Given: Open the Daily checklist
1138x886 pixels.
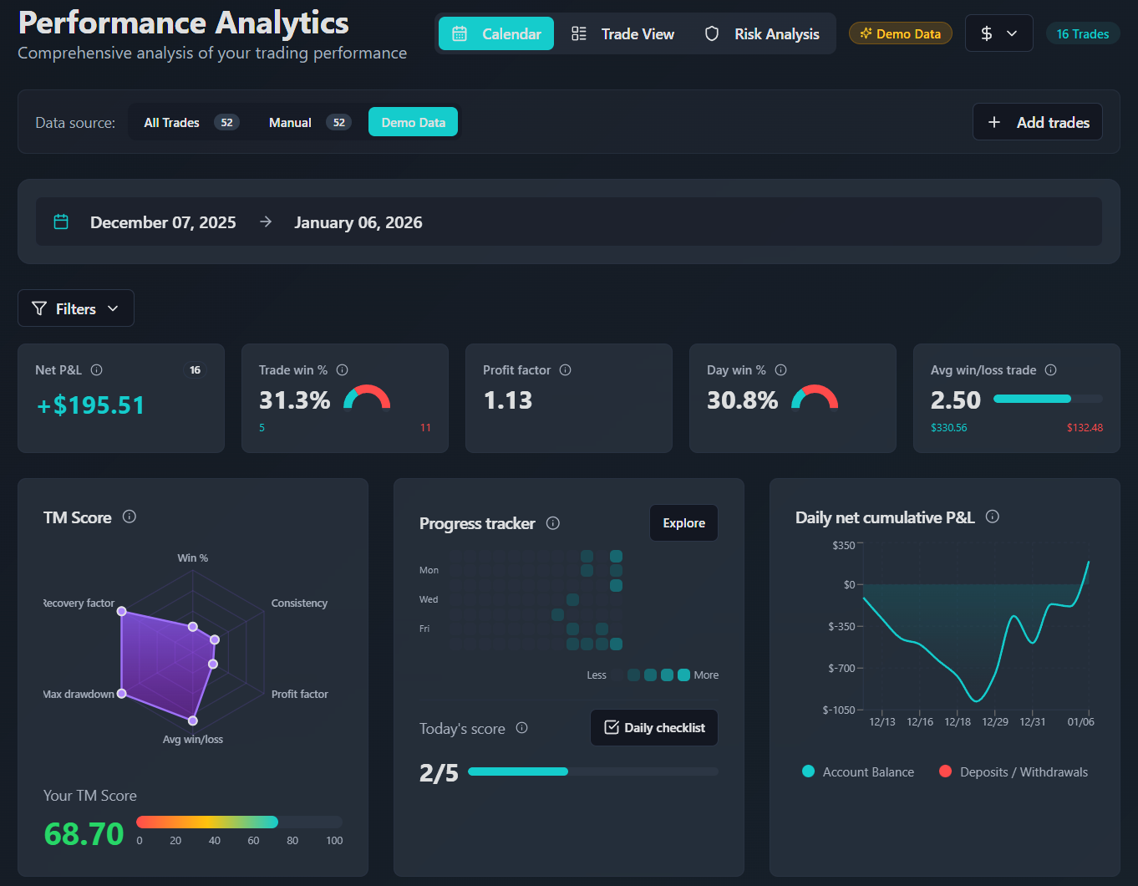Looking at the screenshot, I should (x=653, y=727).
